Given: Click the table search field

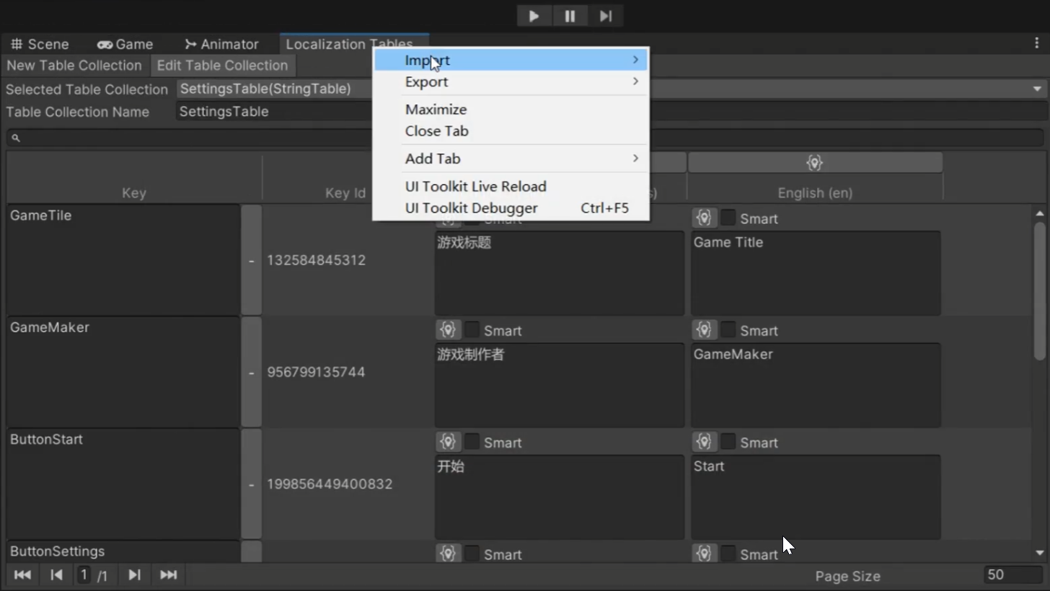Looking at the screenshot, I should pyautogui.click(x=525, y=138).
